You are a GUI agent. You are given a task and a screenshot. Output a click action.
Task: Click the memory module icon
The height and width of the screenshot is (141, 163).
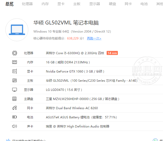click(x=15, y=62)
